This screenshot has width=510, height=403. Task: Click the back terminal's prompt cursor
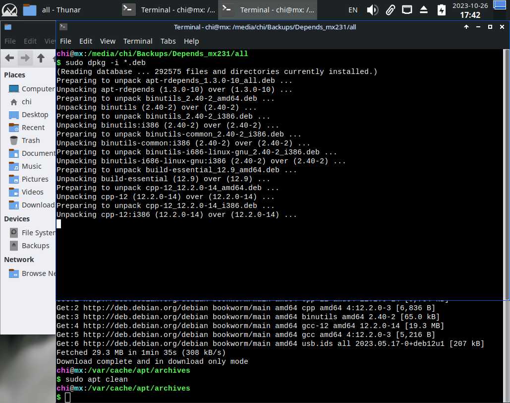67,398
